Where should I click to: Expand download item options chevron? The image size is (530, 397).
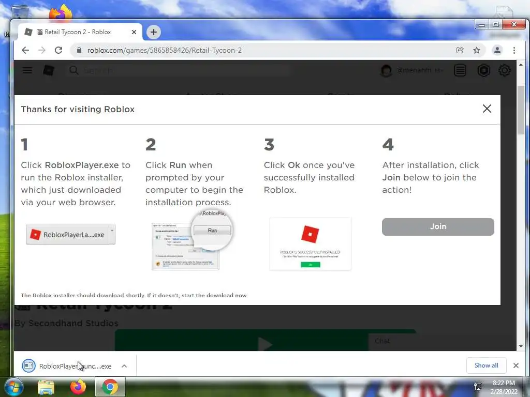tap(124, 366)
